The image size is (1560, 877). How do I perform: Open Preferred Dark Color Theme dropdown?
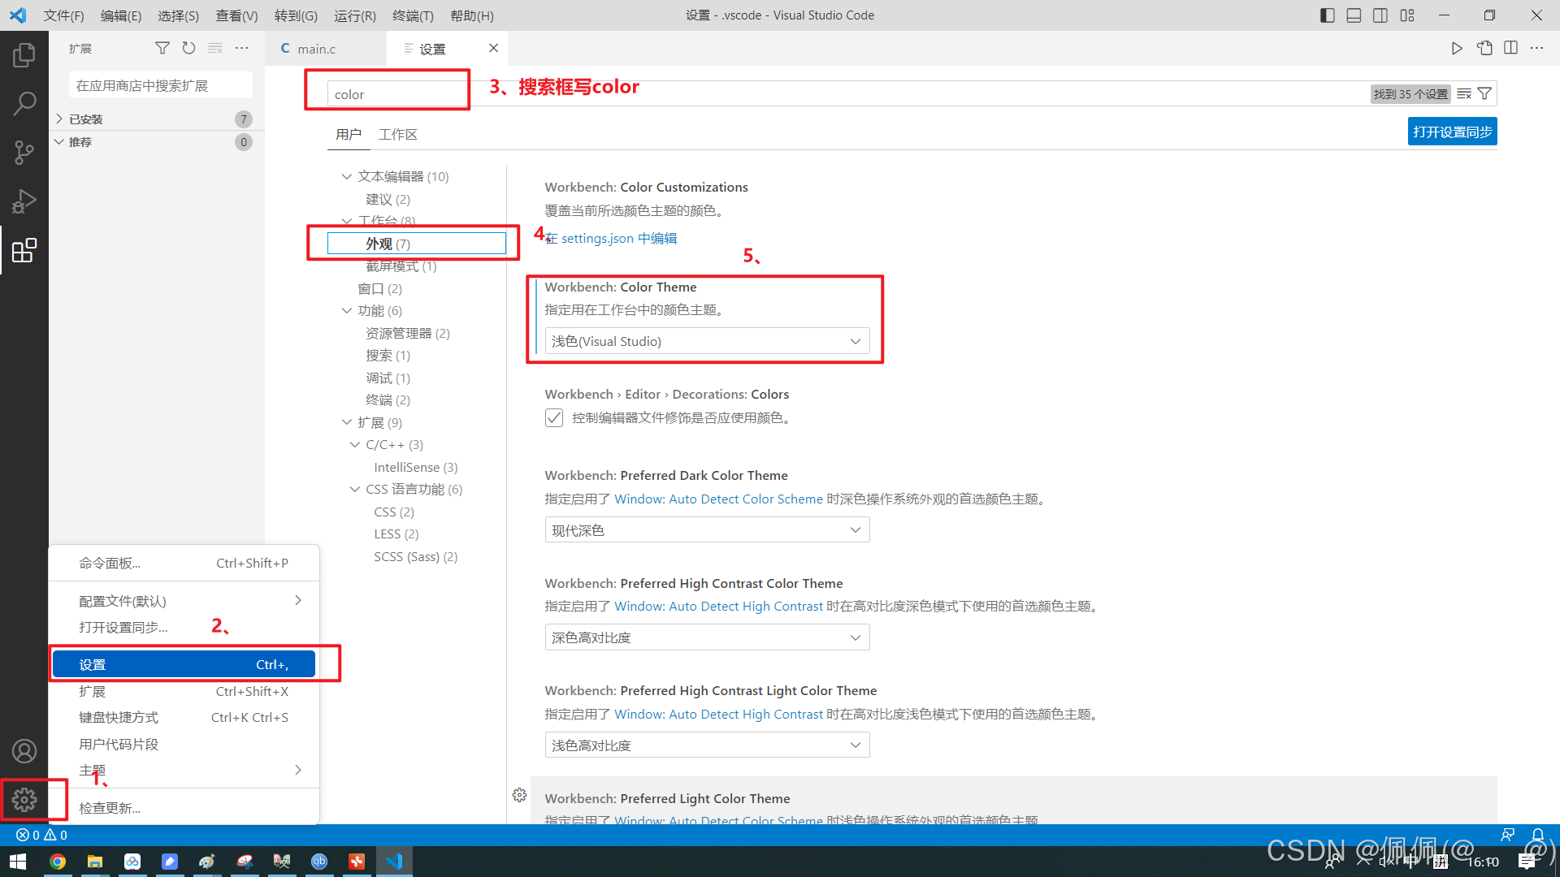click(707, 530)
